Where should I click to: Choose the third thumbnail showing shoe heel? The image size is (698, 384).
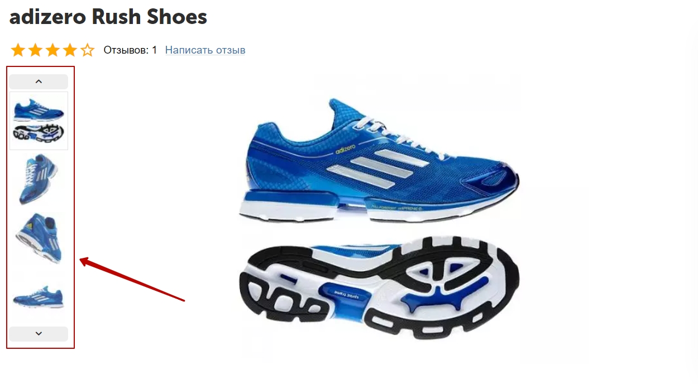click(39, 238)
